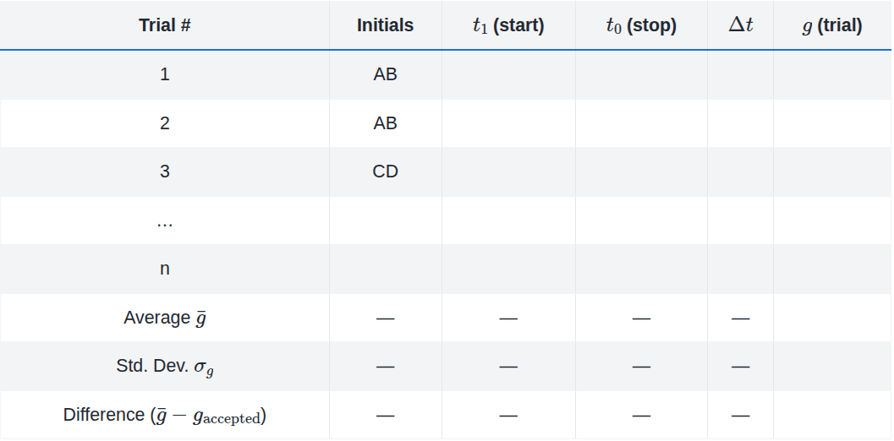
Task: Select the AB initials in trial 2 row
Action: [x=385, y=123]
